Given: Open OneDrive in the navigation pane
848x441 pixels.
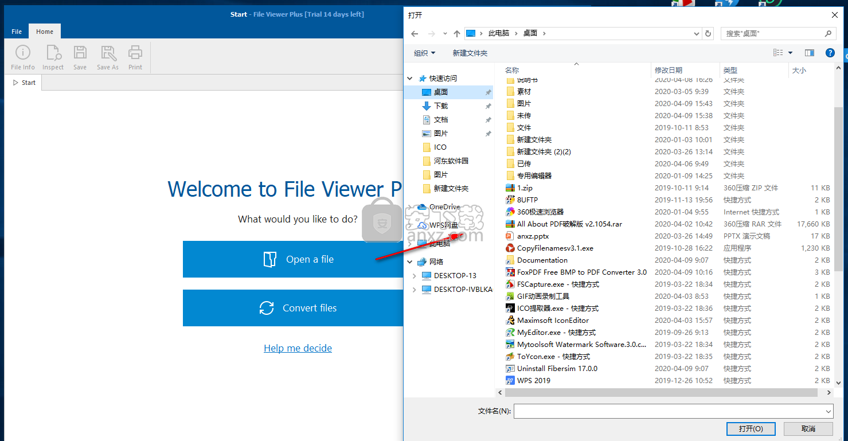Looking at the screenshot, I should [x=440, y=207].
